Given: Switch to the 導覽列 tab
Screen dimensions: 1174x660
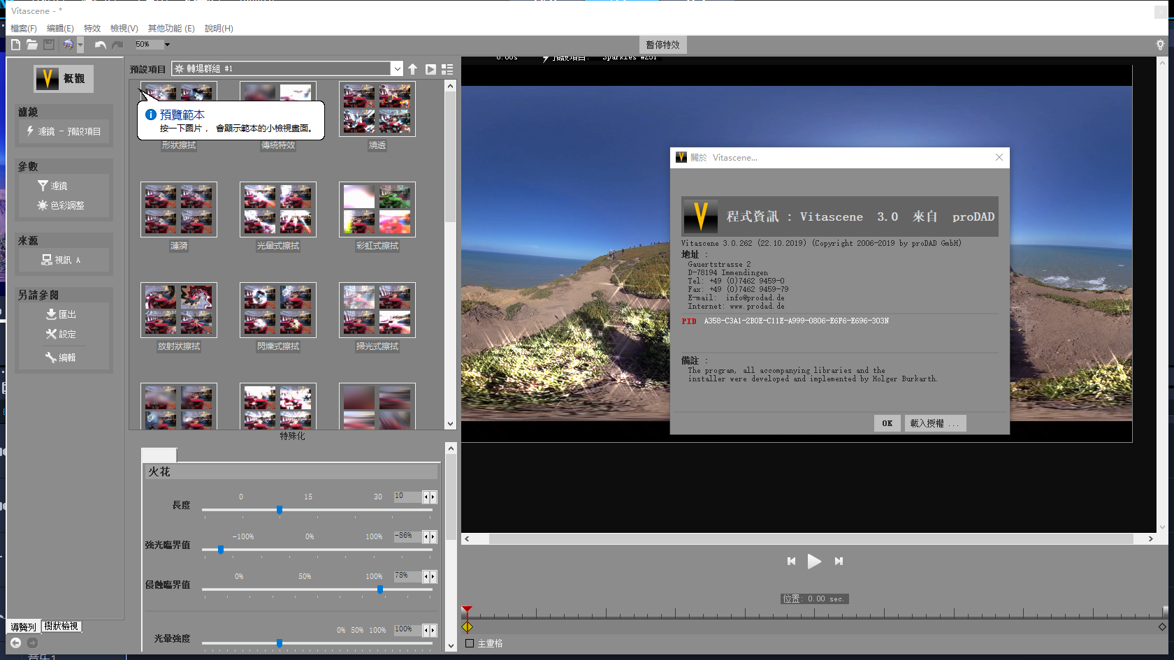Looking at the screenshot, I should click(23, 627).
